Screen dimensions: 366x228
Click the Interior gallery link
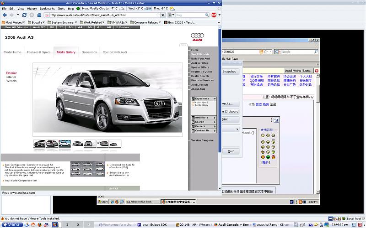[11, 77]
